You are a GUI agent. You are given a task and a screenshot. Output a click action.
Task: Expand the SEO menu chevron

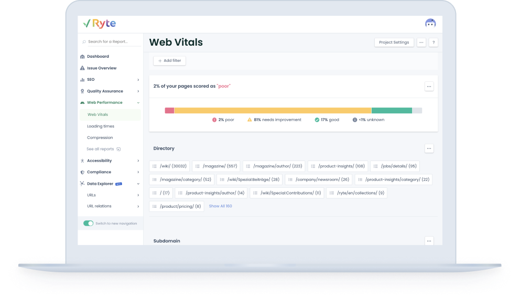(x=138, y=80)
